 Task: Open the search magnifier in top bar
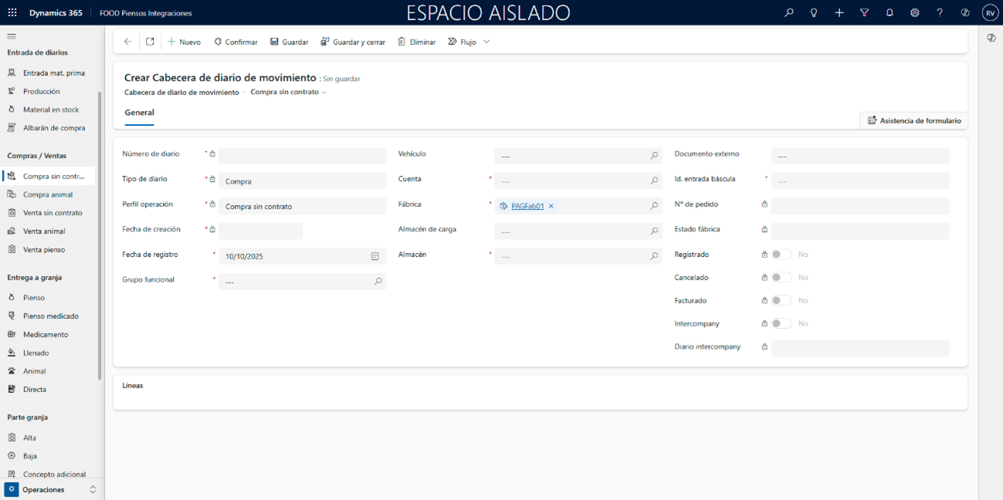point(788,13)
